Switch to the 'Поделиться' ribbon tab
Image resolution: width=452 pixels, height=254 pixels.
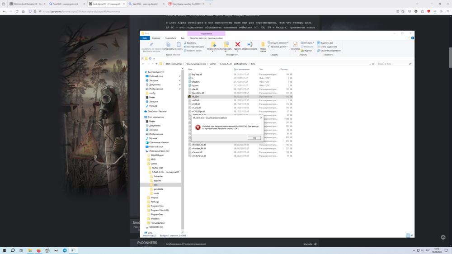170,38
